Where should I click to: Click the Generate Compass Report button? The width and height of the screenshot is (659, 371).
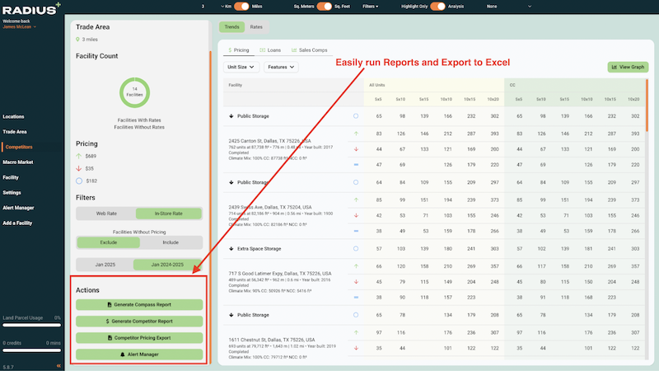[x=139, y=304]
